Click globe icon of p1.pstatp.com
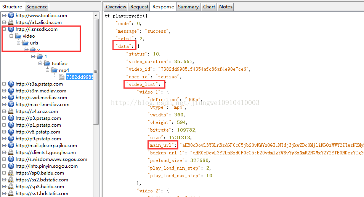This screenshot has height=197, width=364. click(11, 125)
